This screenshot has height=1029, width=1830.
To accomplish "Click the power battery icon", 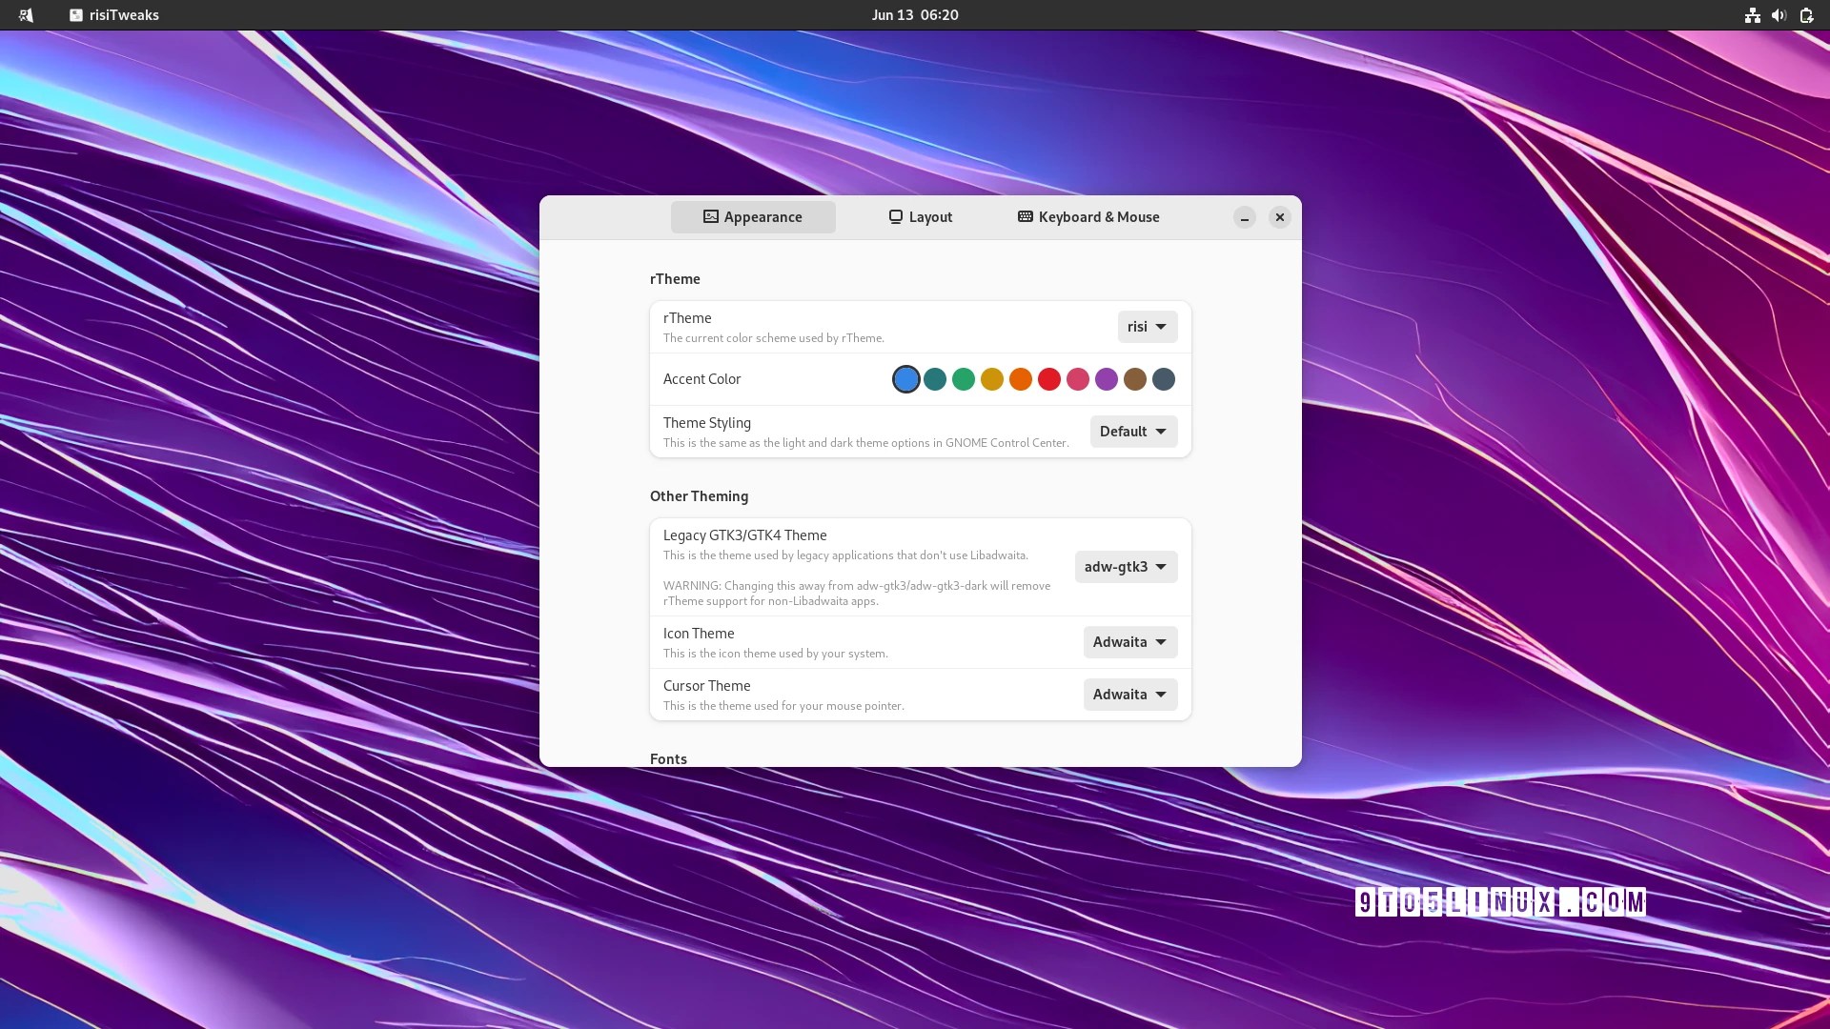I will coord(1806,15).
